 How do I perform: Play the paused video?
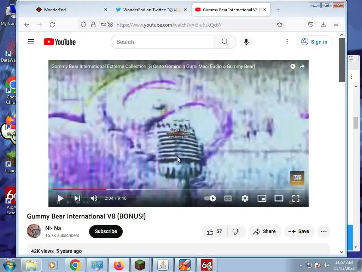point(60,198)
